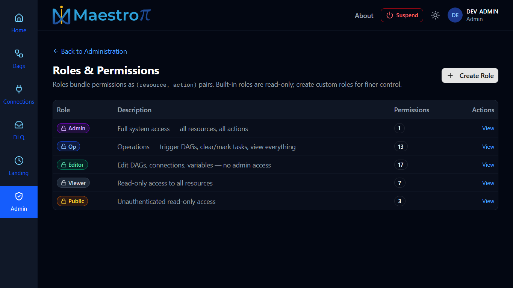Click the Op permissions count 13
This screenshot has width=513, height=288.
pos(401,146)
